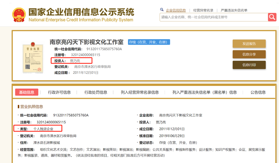Click the red search magnifier button

tap(272, 17)
